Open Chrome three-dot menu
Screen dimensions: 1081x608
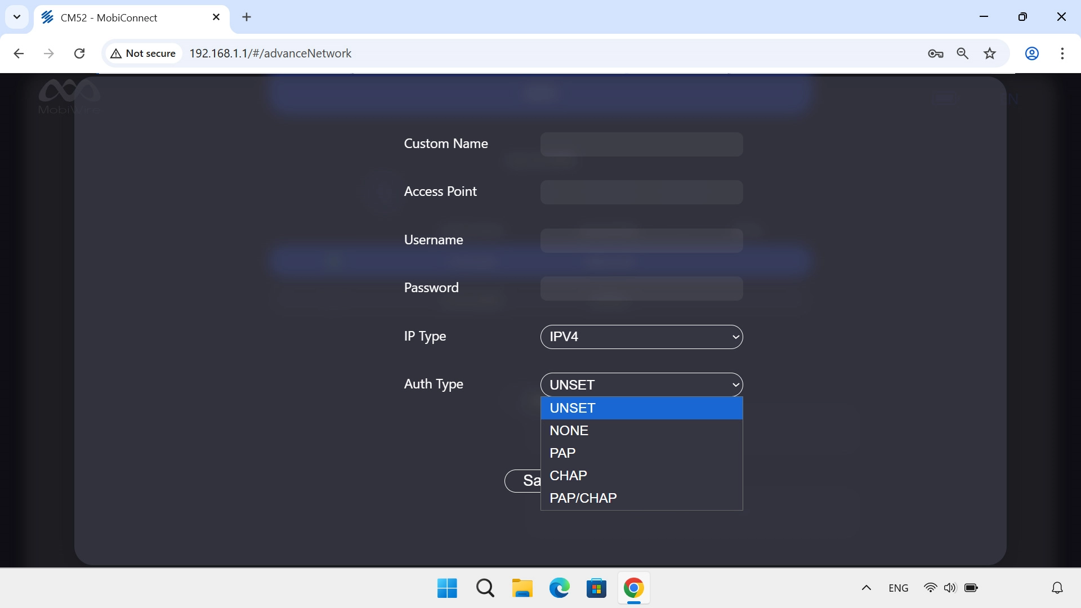(1062, 53)
